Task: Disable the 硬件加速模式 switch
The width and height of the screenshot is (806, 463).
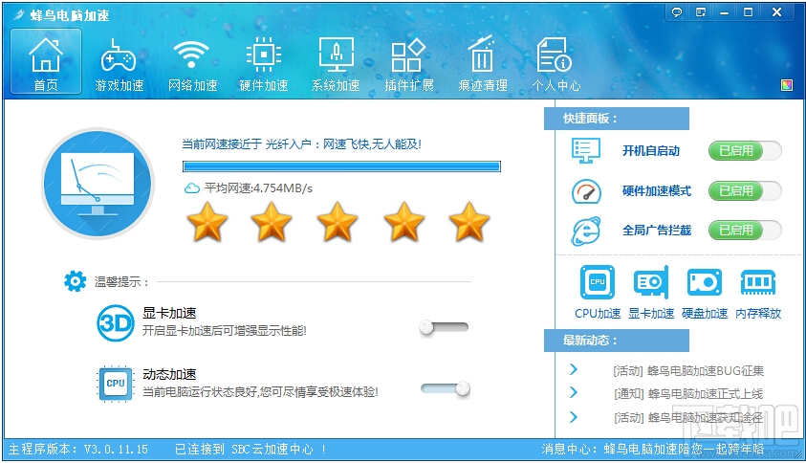Action: click(x=744, y=191)
